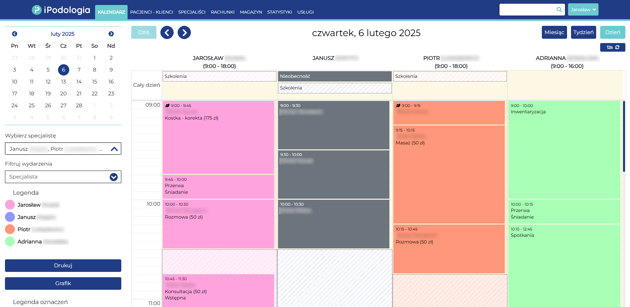Open the Jarosław user account dropdown

point(583,9)
